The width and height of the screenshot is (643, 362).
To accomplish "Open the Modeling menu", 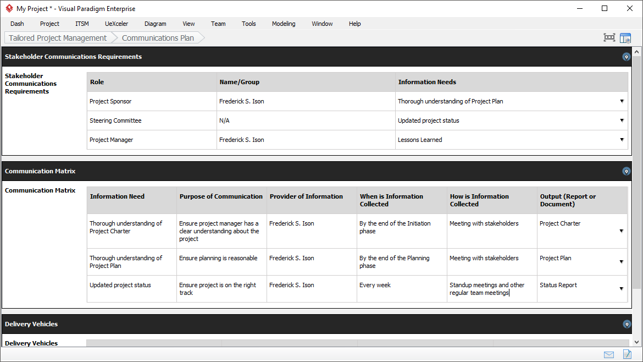I will point(284,24).
